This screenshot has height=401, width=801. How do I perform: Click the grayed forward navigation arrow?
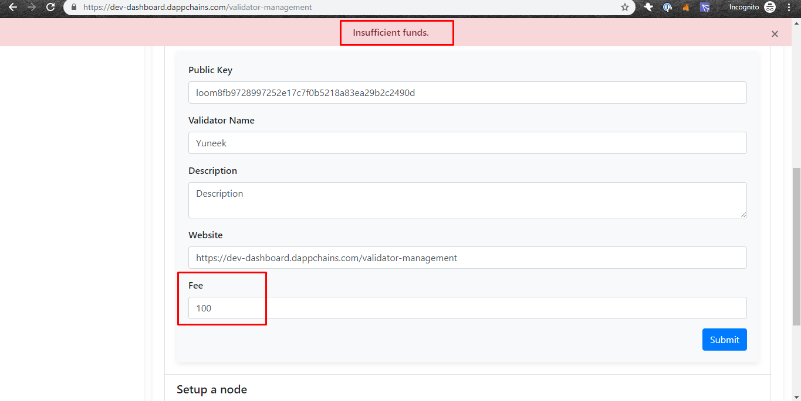click(31, 8)
